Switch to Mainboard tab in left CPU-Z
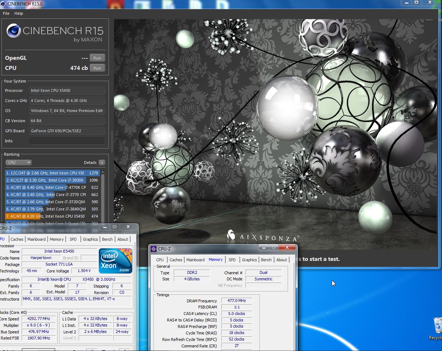 [x=36, y=239]
